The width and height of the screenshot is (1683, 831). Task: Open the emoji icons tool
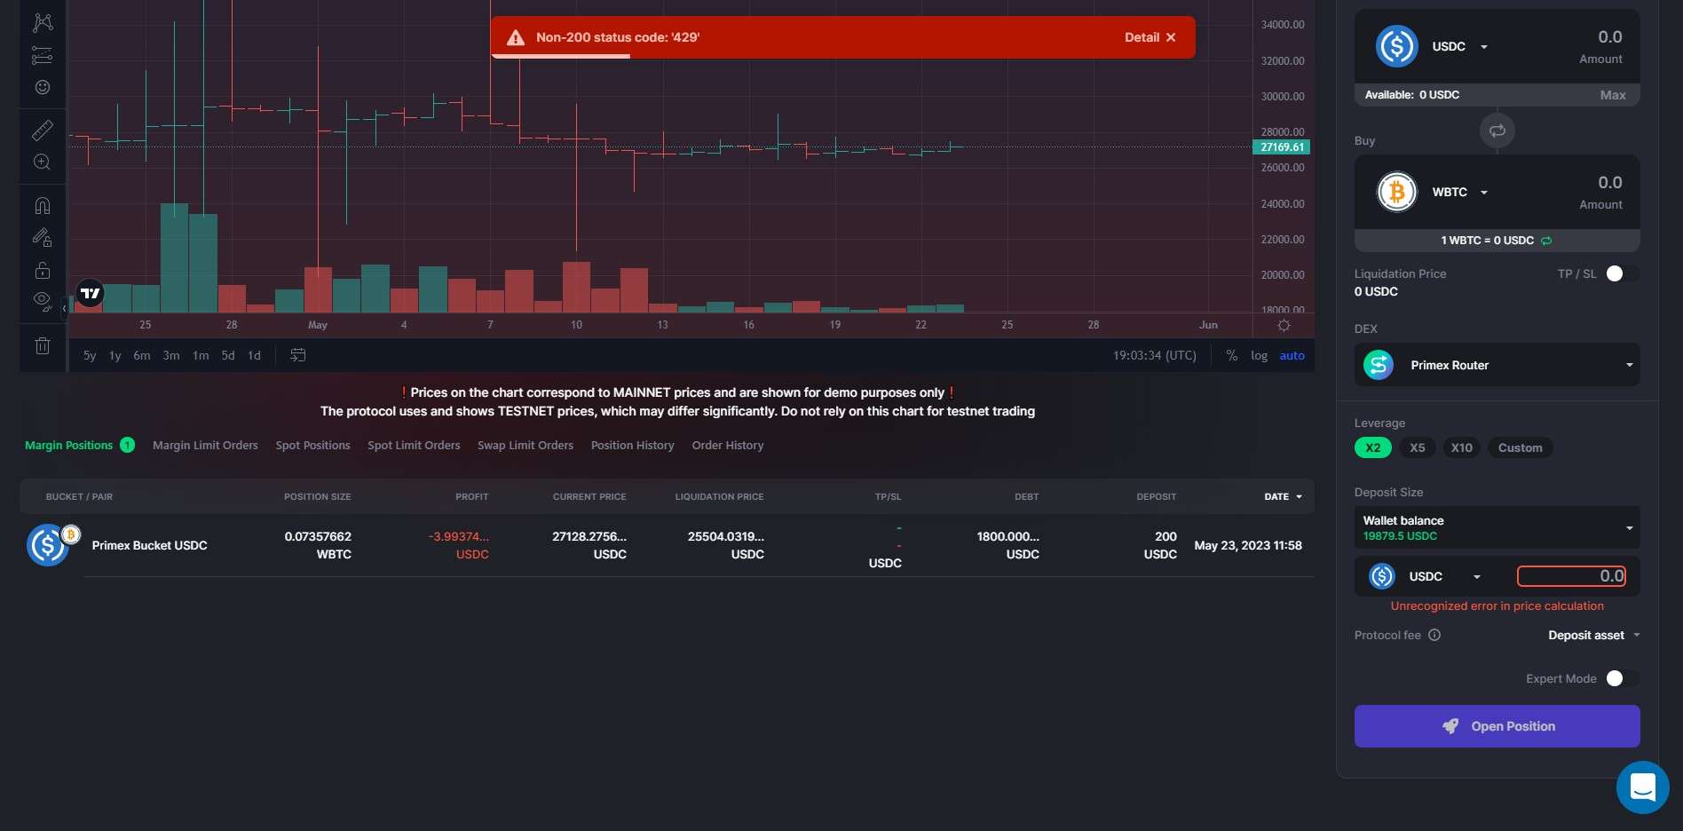[42, 87]
